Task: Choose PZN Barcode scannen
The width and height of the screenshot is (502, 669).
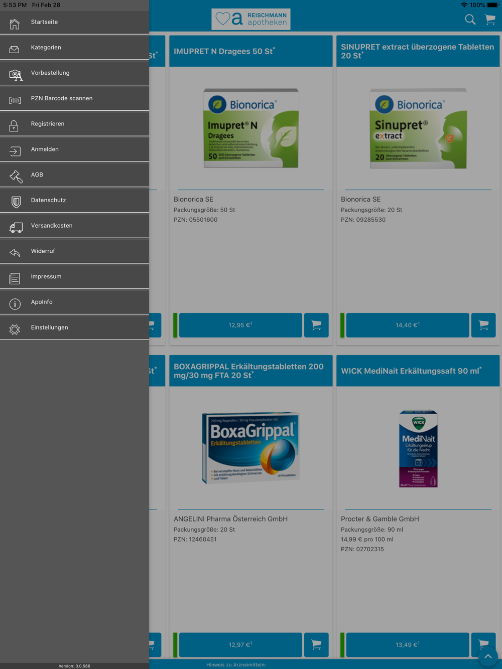Action: click(x=74, y=98)
